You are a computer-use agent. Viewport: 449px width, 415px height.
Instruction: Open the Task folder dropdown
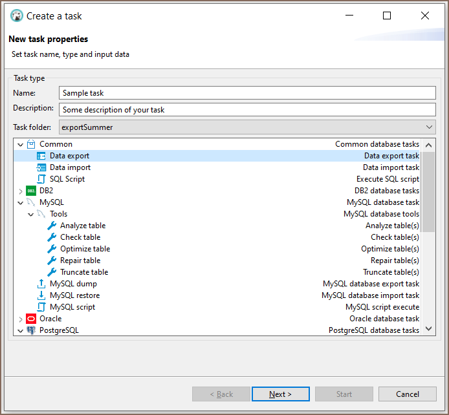(430, 127)
